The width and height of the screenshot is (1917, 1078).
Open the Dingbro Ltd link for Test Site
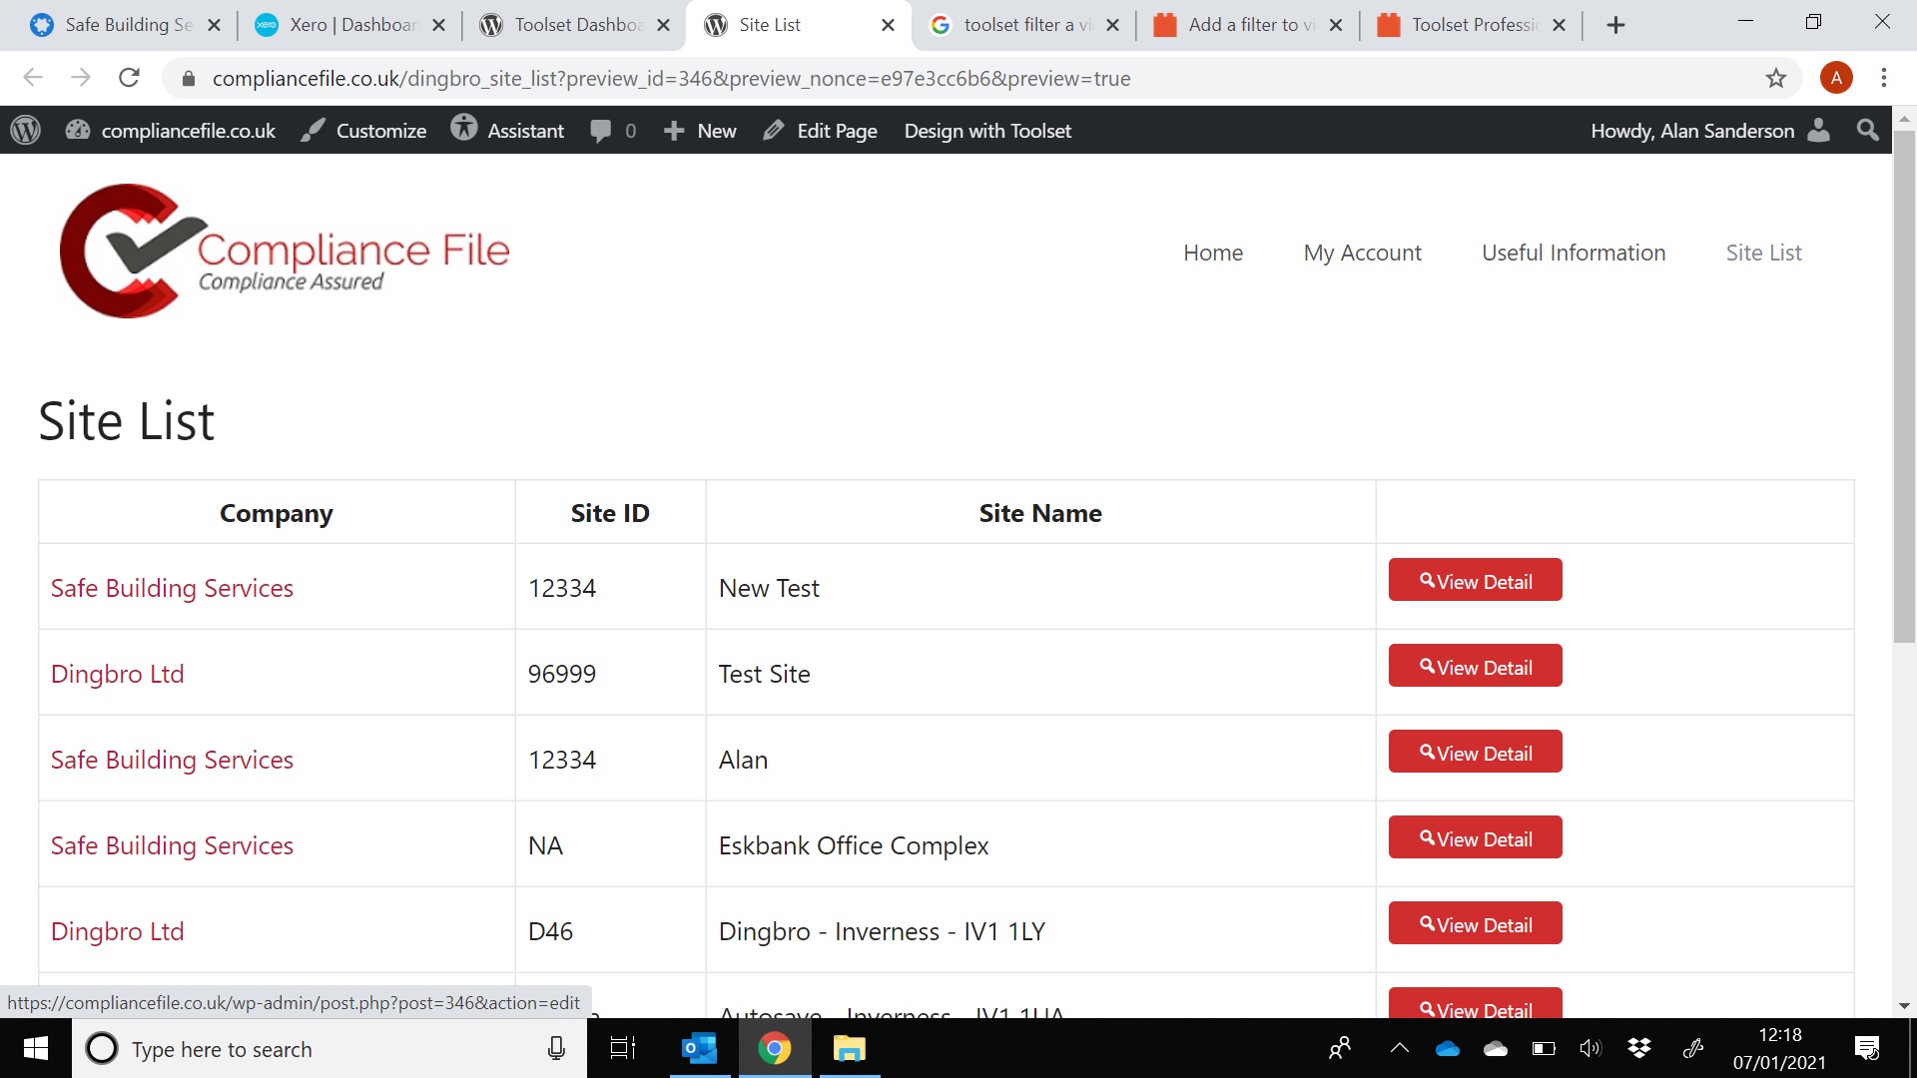tap(117, 674)
